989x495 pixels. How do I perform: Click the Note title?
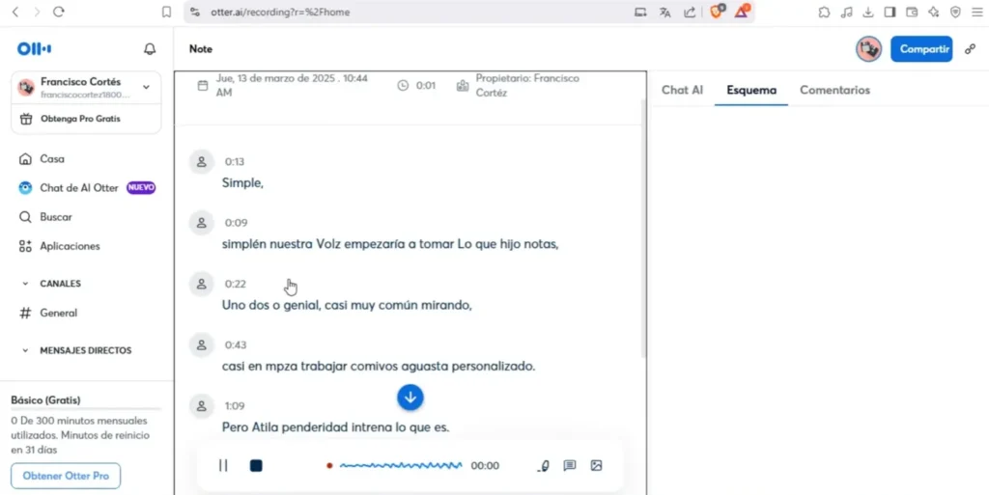tap(201, 49)
